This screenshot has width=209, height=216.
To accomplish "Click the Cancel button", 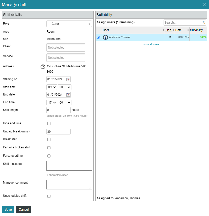I will 24,209.
